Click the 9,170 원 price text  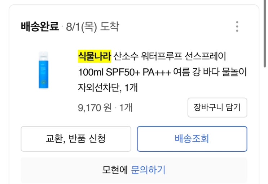pyautogui.click(x=95, y=107)
